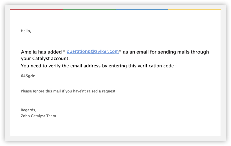Open the operations@zylker.com email link
The height and width of the screenshot is (146, 231).
tap(93, 52)
